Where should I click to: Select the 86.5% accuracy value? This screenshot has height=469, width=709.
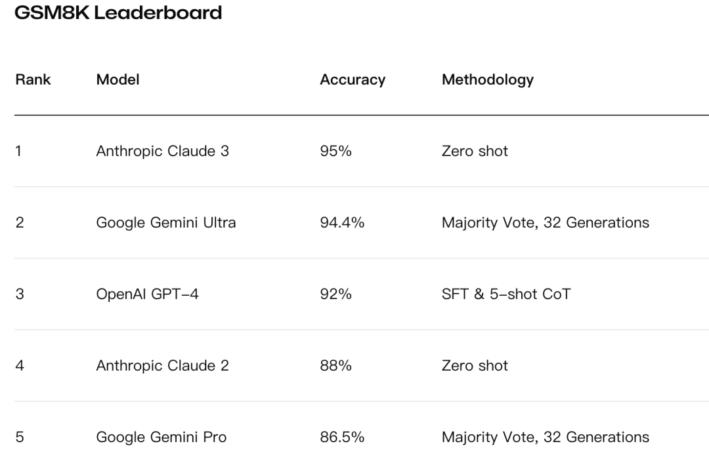341,438
